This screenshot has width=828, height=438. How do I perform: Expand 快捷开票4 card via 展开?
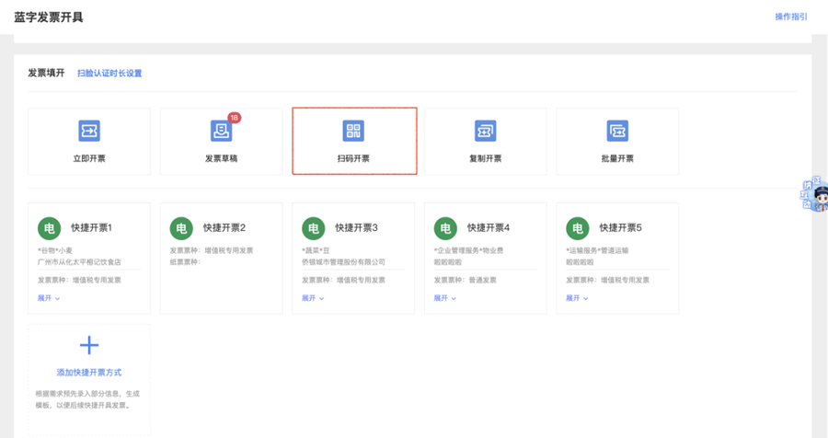(x=445, y=298)
